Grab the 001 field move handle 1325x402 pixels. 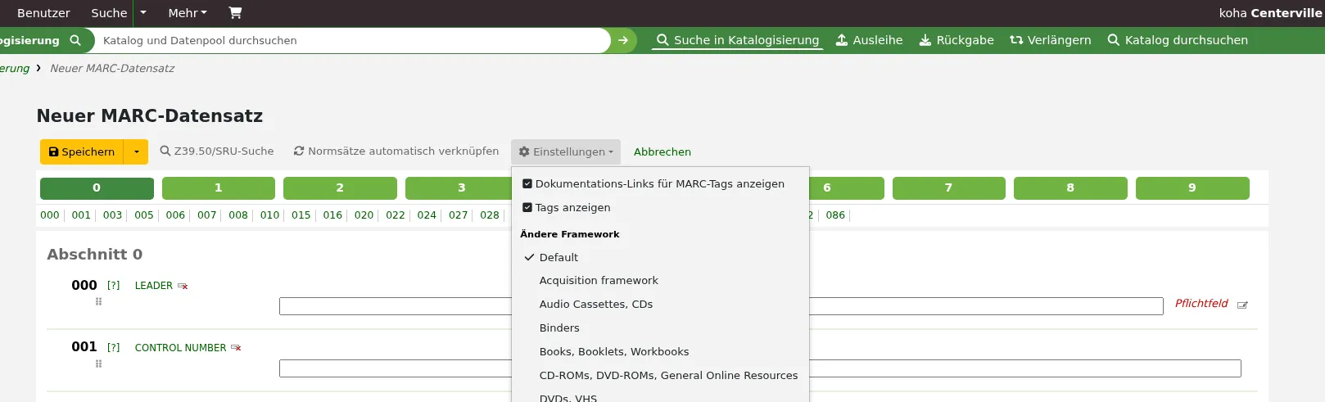coord(98,364)
